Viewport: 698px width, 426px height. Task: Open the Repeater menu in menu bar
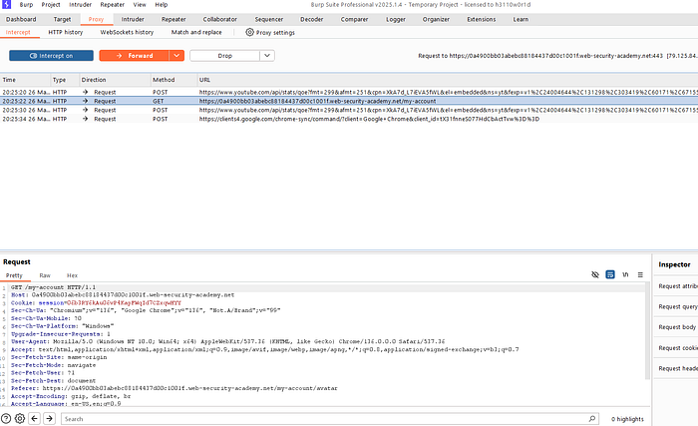[x=112, y=4]
